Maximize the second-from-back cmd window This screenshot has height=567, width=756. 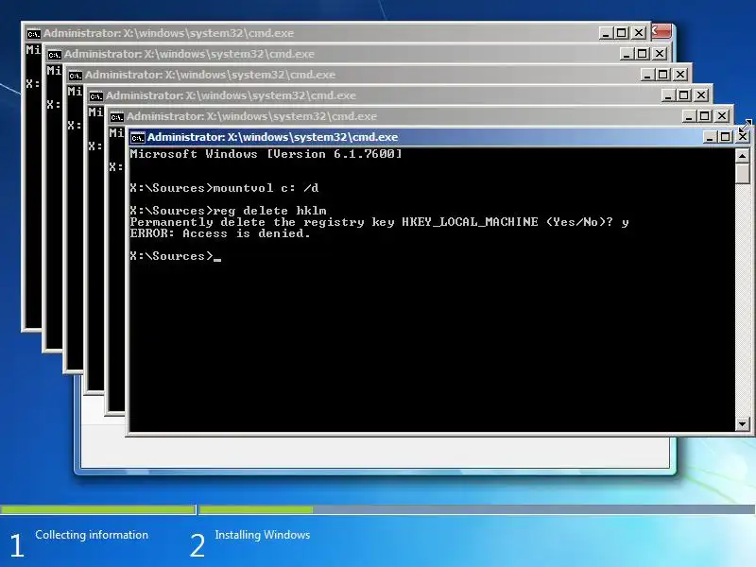(x=643, y=54)
